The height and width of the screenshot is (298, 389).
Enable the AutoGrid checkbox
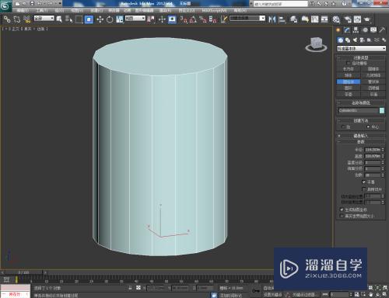[x=349, y=63]
